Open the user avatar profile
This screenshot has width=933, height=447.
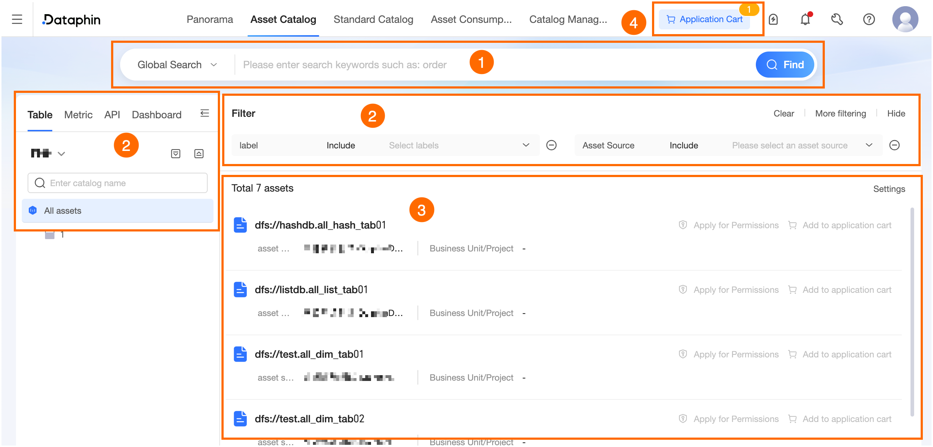[905, 19]
